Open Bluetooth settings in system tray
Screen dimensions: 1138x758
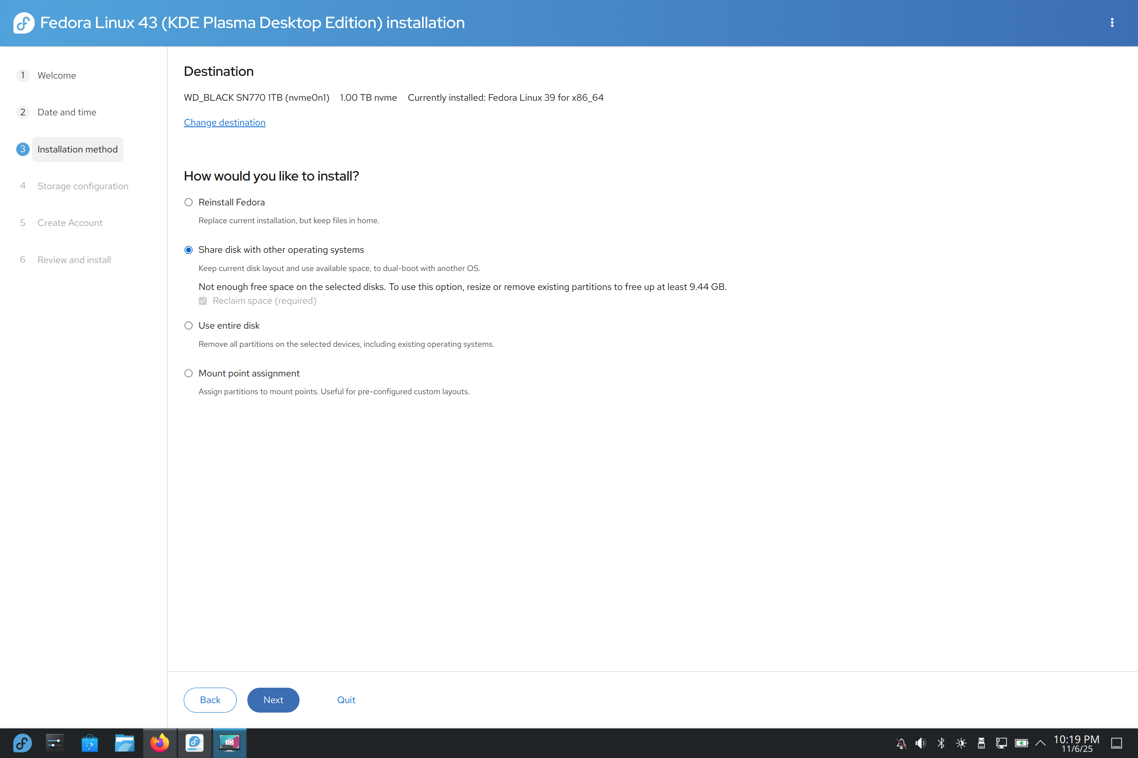tap(941, 743)
